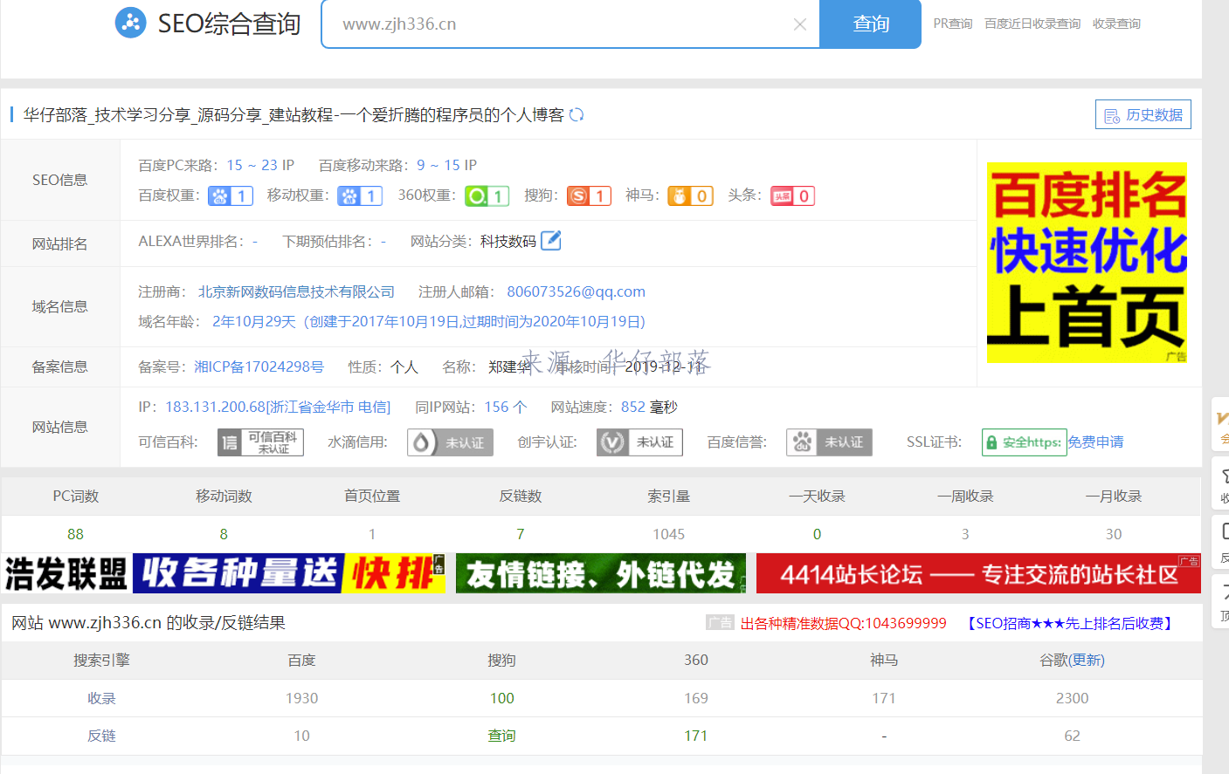Click the 360反链 value 171

696,736
